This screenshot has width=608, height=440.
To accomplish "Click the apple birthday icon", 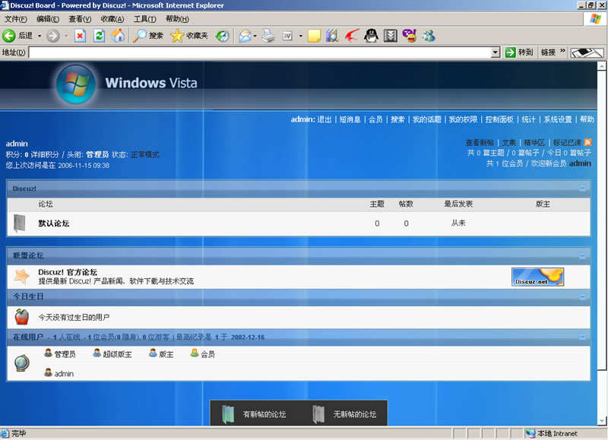I will (x=22, y=317).
